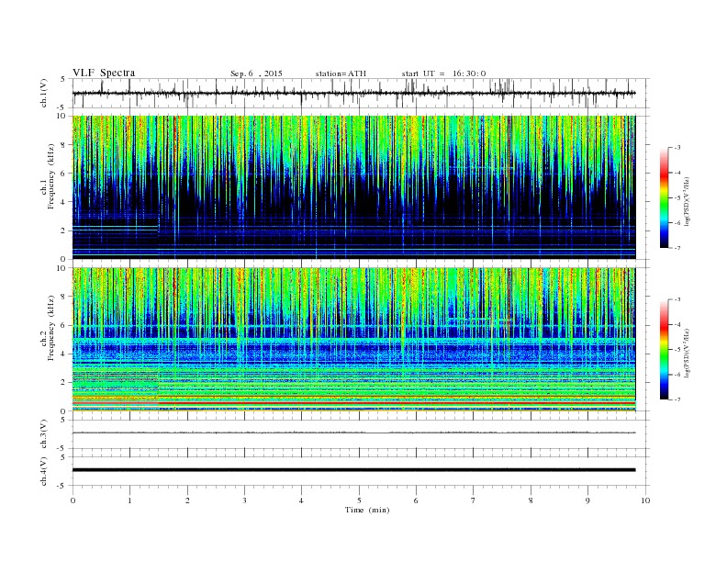The width and height of the screenshot is (727, 562).
Task: Click the "ch.3(V)" axis label
Action: click(x=43, y=434)
